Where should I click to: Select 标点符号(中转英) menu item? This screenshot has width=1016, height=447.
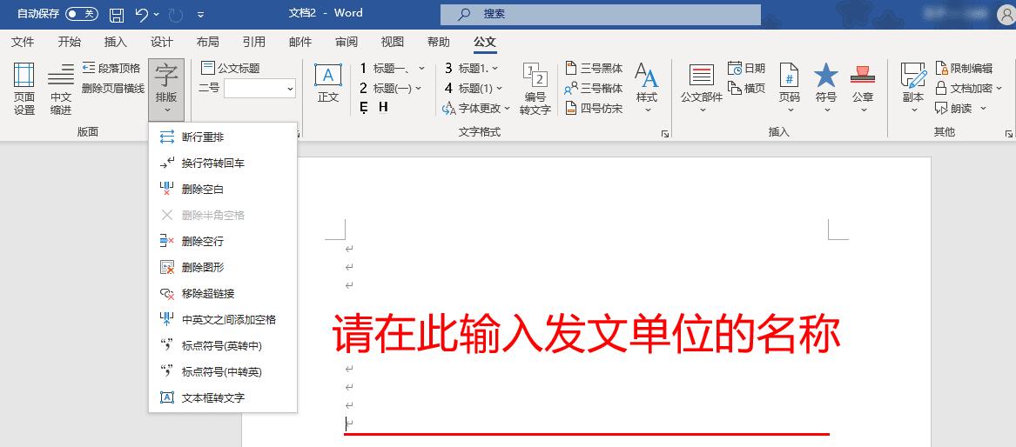click(223, 371)
